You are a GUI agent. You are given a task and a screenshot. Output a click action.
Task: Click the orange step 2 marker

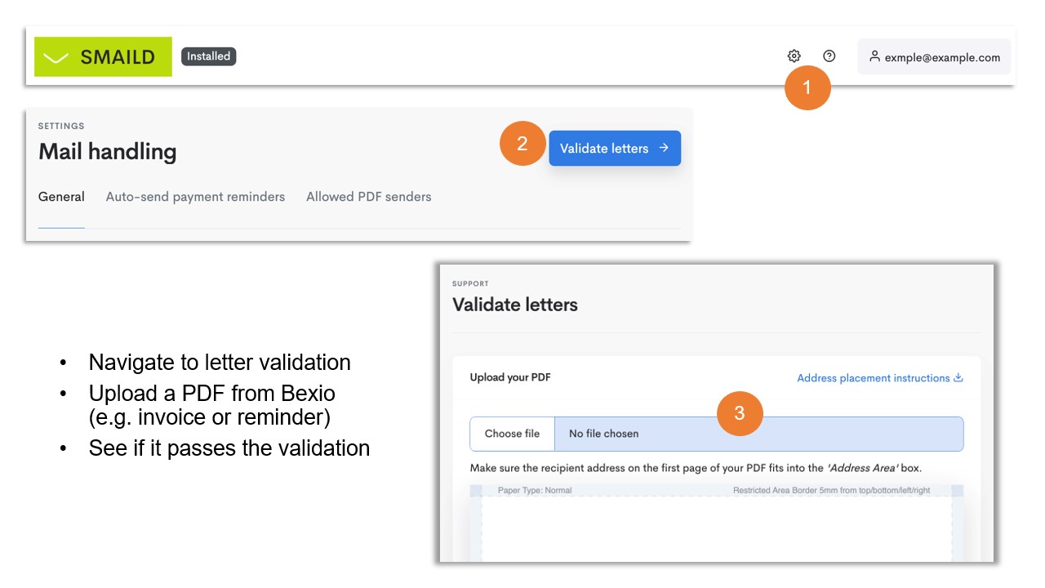point(522,144)
